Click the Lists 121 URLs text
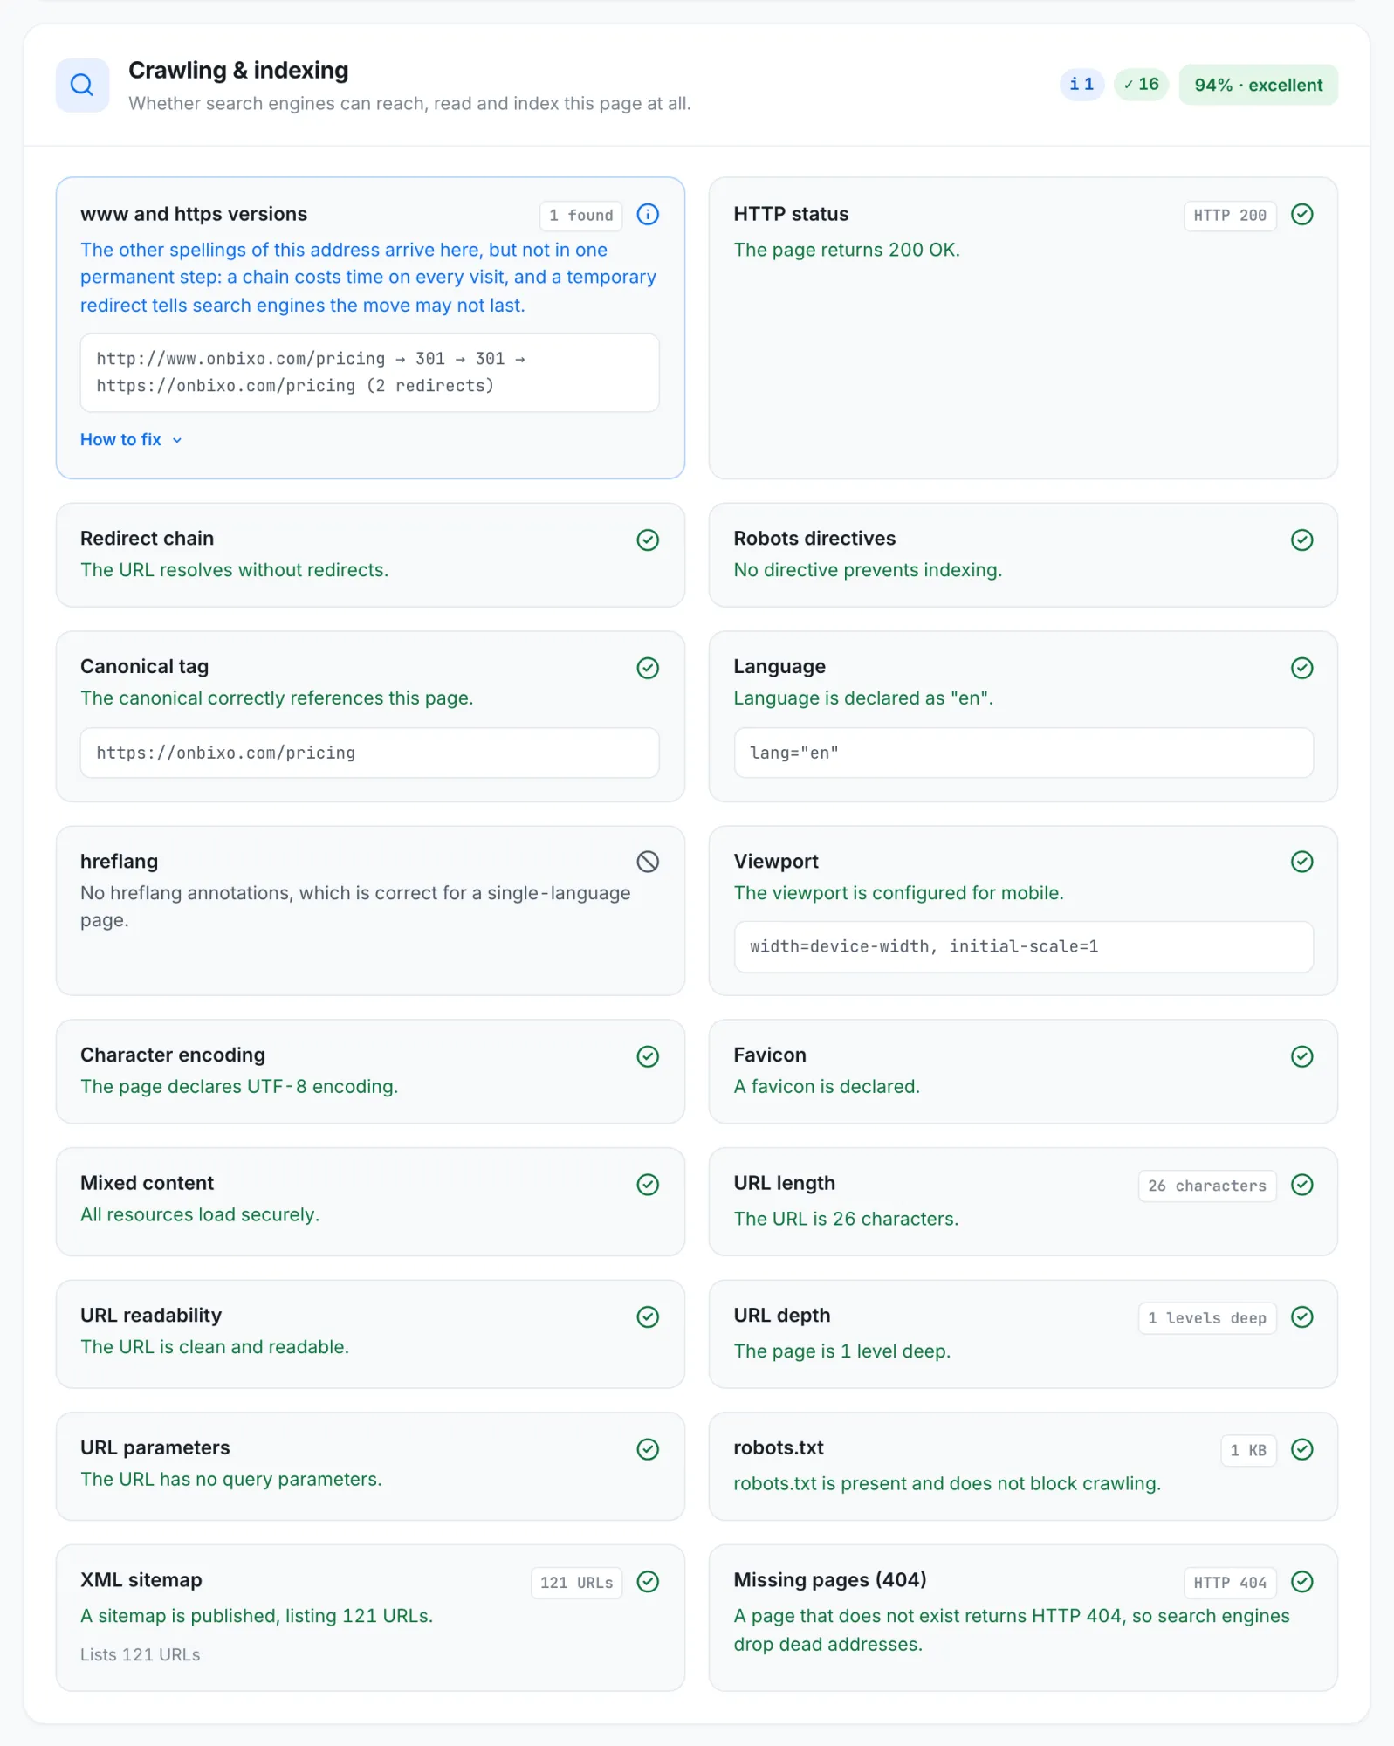1394x1746 pixels. pyautogui.click(x=141, y=1655)
